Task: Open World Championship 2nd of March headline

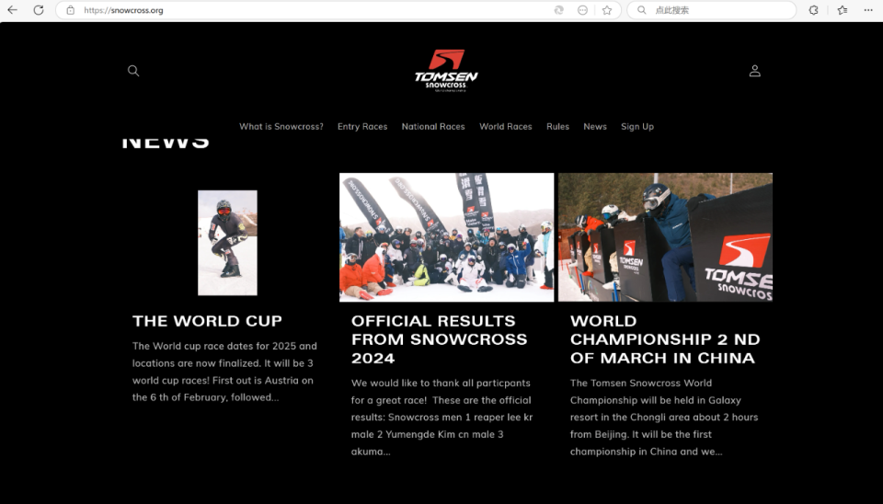Action: tap(665, 339)
